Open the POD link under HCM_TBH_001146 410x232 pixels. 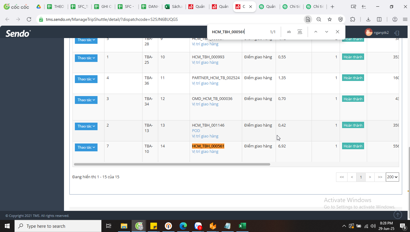tap(196, 131)
